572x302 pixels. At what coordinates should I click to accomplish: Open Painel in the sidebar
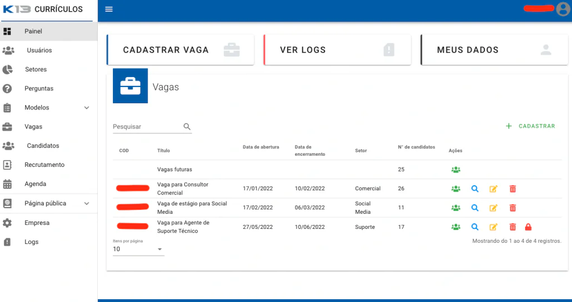(49, 31)
